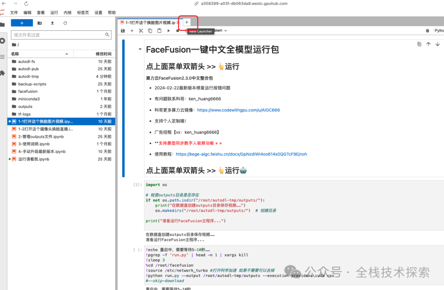Select 运行请看我.ipynb file
The width and height of the screenshot is (444, 290).
pos(61,159)
